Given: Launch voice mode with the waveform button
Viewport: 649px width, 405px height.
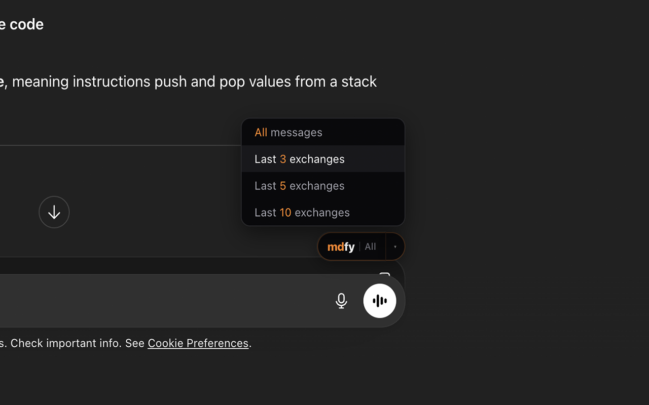Looking at the screenshot, I should click(x=380, y=301).
